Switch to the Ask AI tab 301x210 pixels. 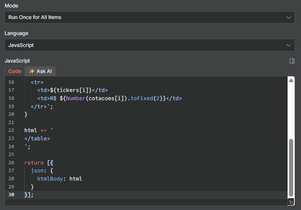click(40, 71)
